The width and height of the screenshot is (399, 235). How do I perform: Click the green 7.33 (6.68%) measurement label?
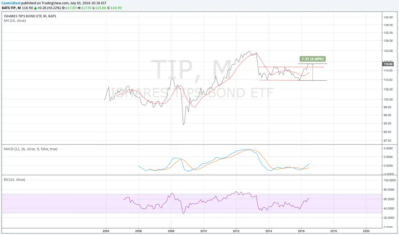(313, 59)
